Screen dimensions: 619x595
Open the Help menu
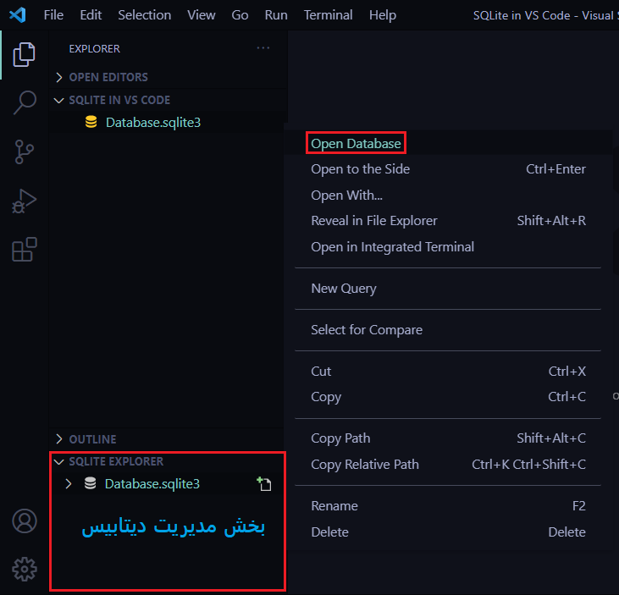pyautogui.click(x=383, y=15)
